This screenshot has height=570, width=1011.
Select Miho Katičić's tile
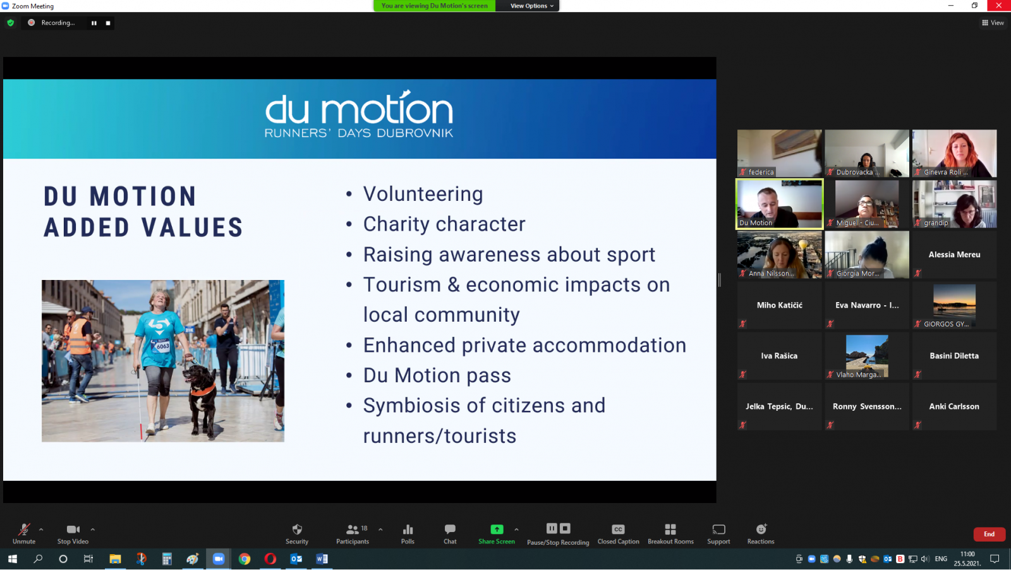[780, 305]
